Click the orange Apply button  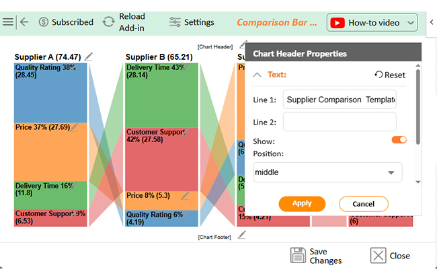click(x=302, y=204)
